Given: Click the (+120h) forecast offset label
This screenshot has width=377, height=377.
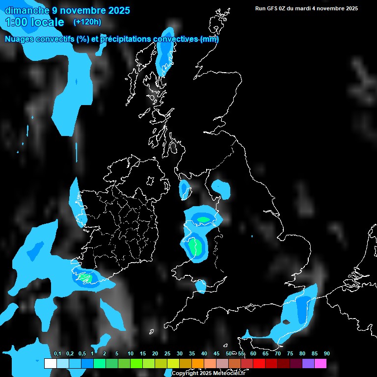Looking at the screenshot, I should tap(87, 22).
